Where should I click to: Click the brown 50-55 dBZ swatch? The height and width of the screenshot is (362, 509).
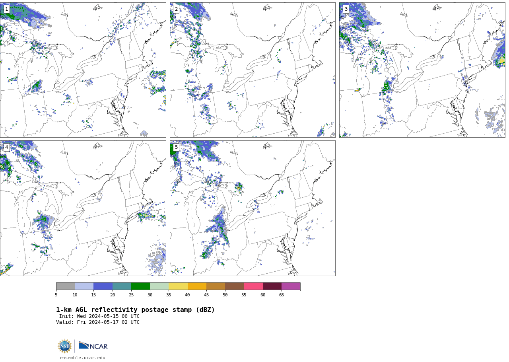(x=234, y=286)
